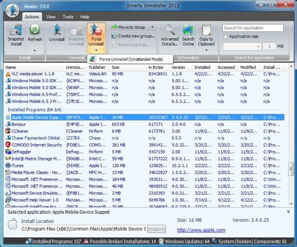Expand the Refresh dropdown arrow
This screenshot has height=247, width=297.
[x=34, y=51]
